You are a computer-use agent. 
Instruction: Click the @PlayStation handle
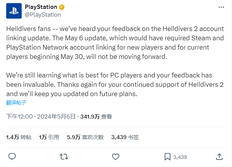tap(43, 15)
